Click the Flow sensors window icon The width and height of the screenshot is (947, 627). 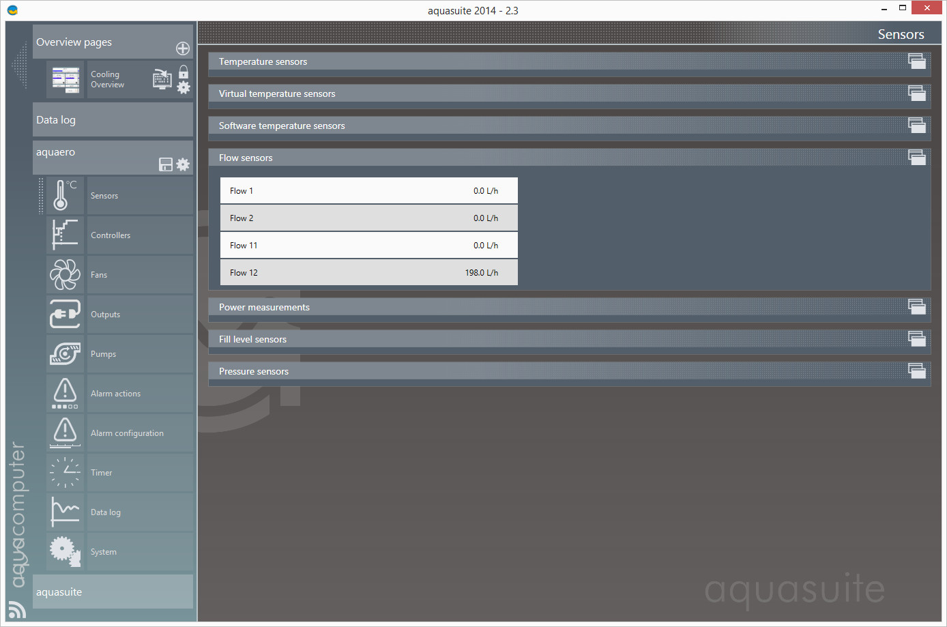pos(917,158)
